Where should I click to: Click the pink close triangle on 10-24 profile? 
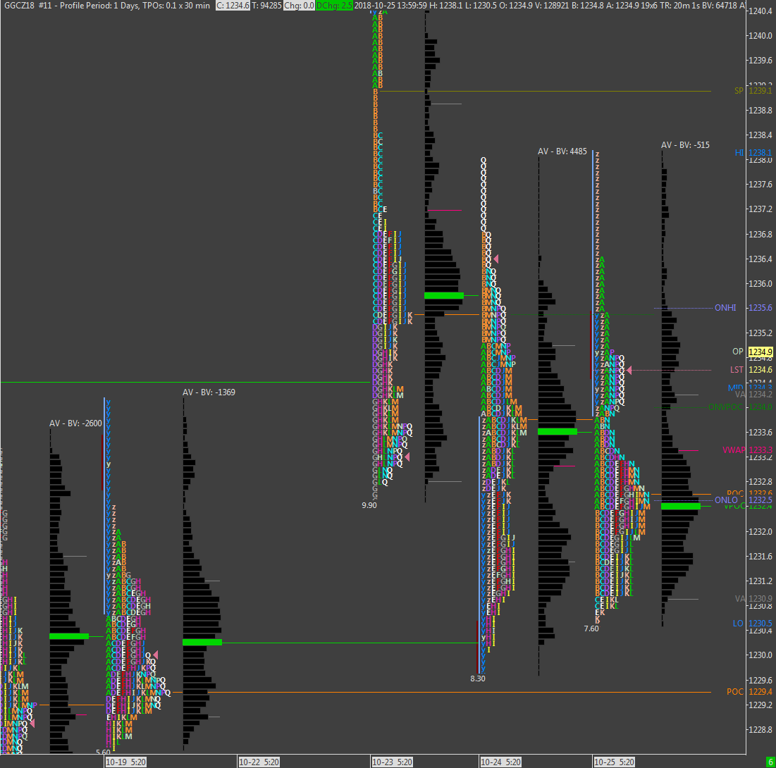pyautogui.click(x=496, y=259)
